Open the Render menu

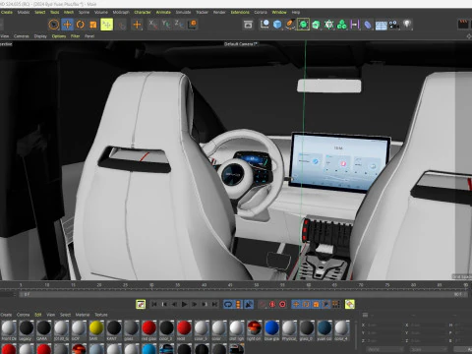coord(219,12)
